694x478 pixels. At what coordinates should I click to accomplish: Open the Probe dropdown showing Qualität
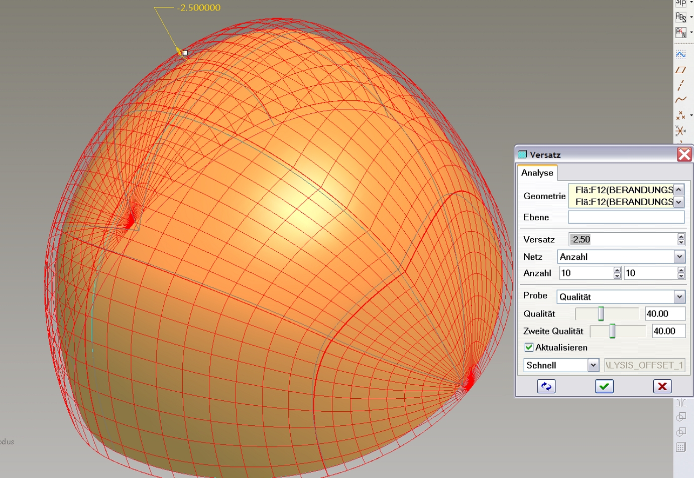(679, 297)
